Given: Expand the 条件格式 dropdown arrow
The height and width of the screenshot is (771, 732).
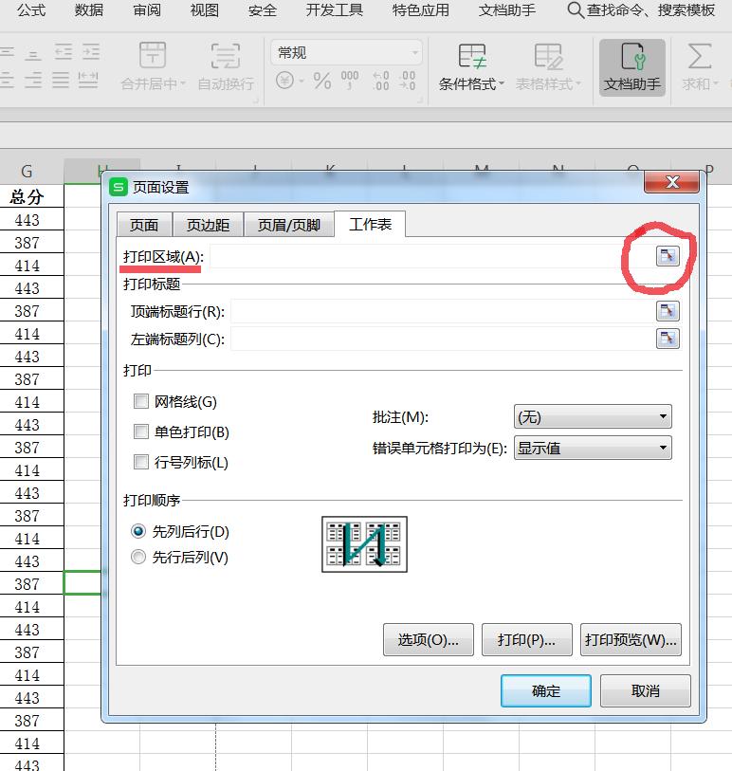Looking at the screenshot, I should pos(502,84).
